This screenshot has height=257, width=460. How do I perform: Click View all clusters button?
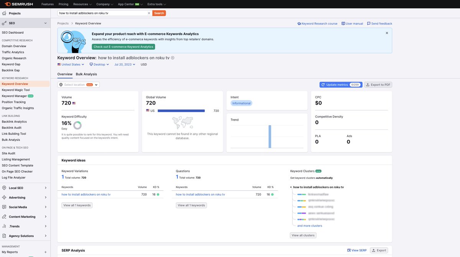click(303, 236)
